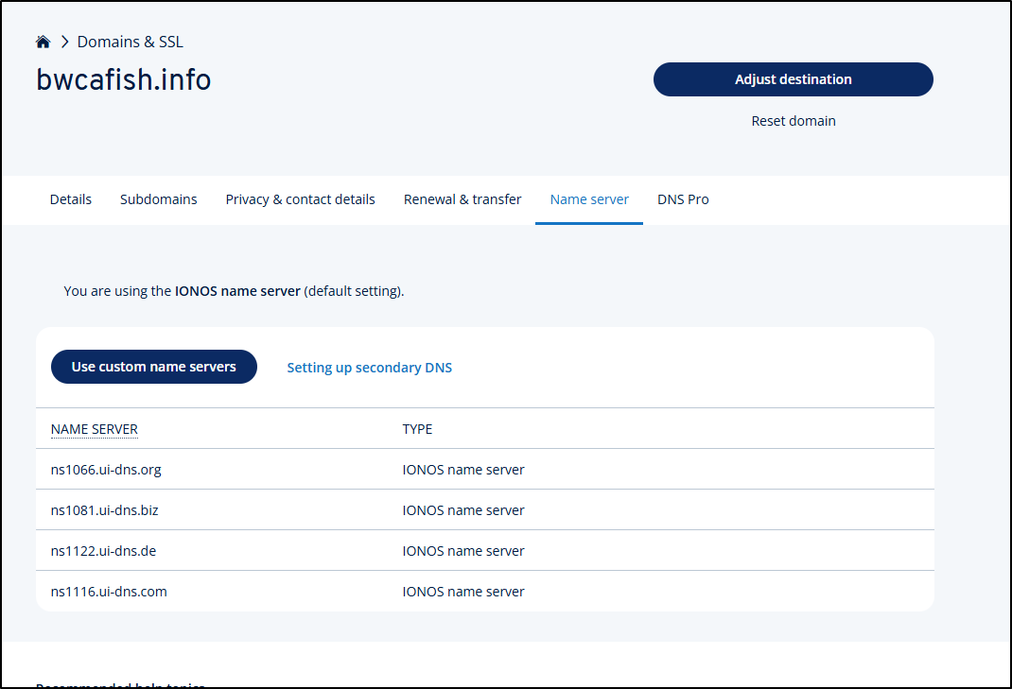This screenshot has height=689, width=1012.
Task: Open the Subdomains tab
Action: tap(159, 199)
